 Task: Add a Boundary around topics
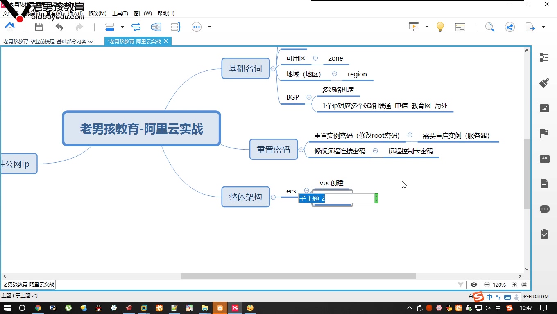156,27
